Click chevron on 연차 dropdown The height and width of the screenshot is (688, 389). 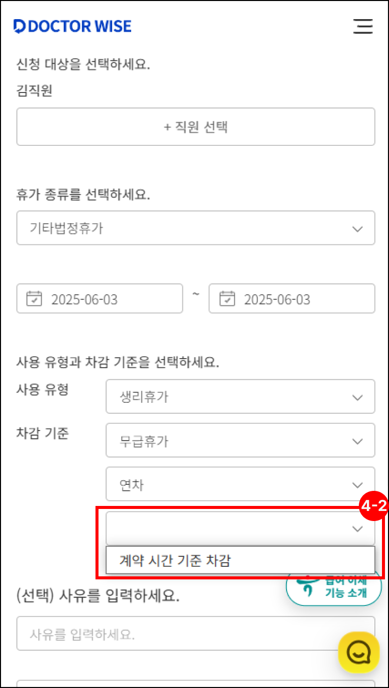tap(358, 485)
